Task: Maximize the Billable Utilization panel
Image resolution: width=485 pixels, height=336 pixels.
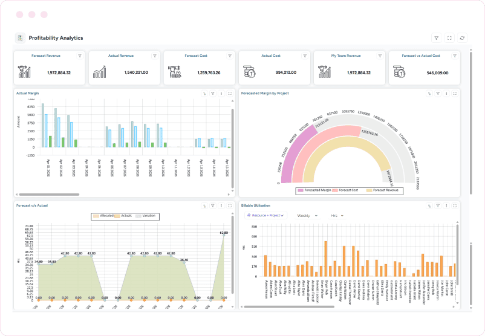Action: pyautogui.click(x=455, y=205)
